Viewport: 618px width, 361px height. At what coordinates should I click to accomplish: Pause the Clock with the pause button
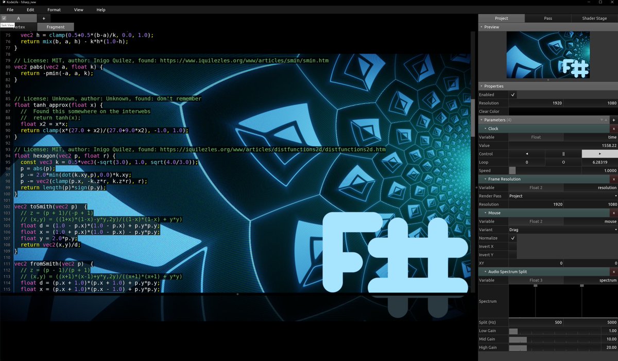tap(563, 154)
